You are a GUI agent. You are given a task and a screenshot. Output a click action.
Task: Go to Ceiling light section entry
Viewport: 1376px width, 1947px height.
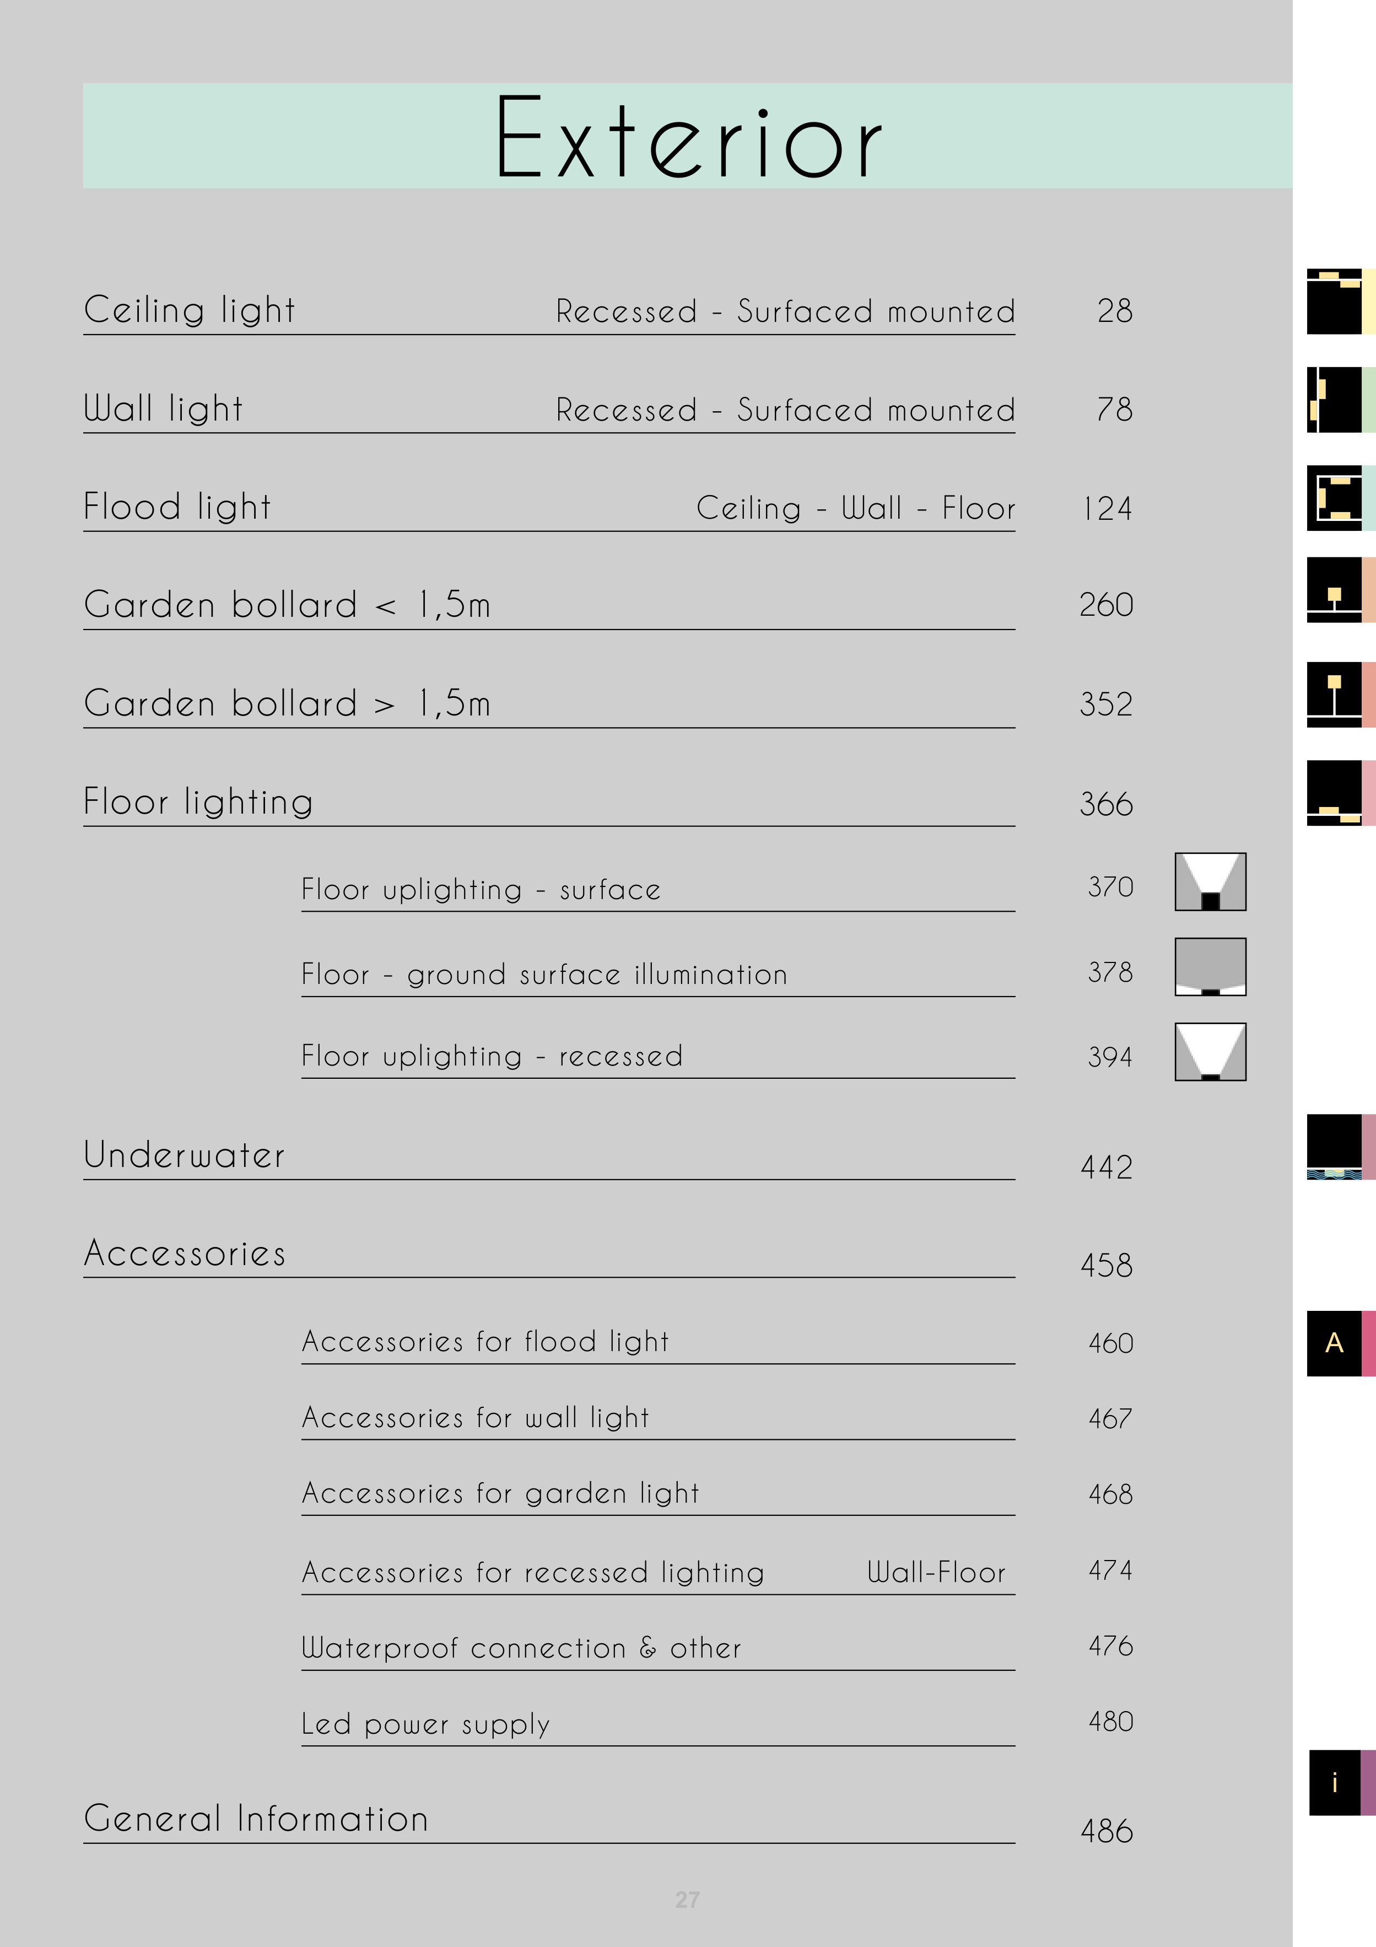pyautogui.click(x=190, y=310)
